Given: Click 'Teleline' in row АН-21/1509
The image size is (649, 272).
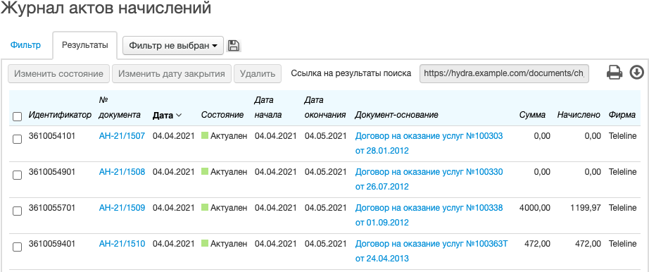Looking at the screenshot, I should 622,208.
